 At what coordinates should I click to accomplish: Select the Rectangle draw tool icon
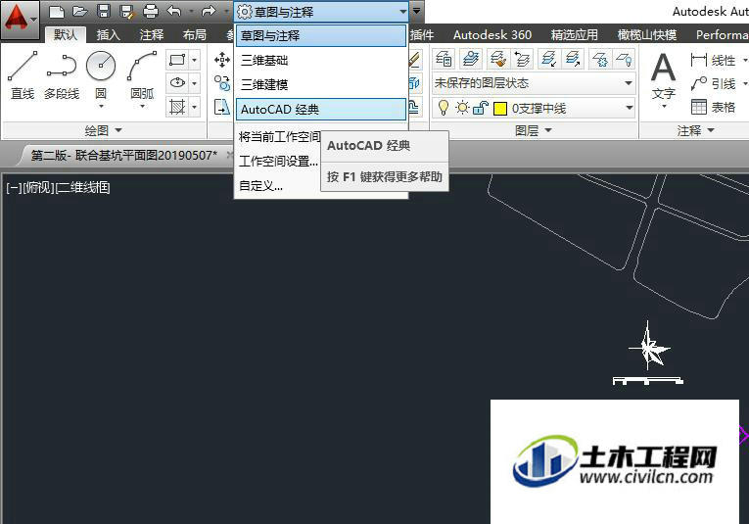[177, 60]
